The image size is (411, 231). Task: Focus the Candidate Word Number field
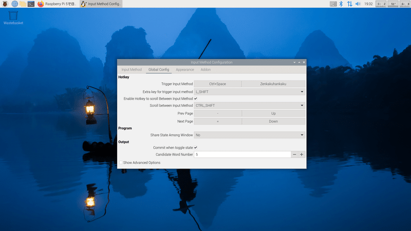click(242, 155)
